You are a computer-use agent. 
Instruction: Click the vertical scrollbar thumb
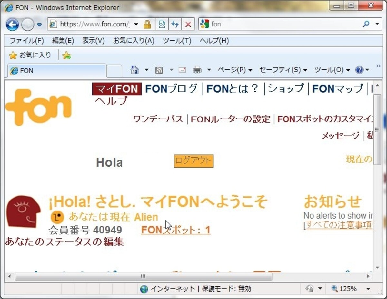click(377, 130)
